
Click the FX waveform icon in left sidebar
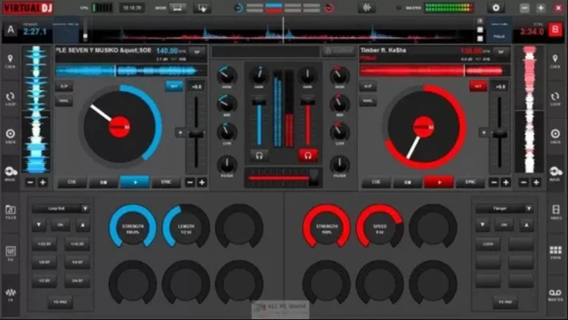click(x=11, y=294)
